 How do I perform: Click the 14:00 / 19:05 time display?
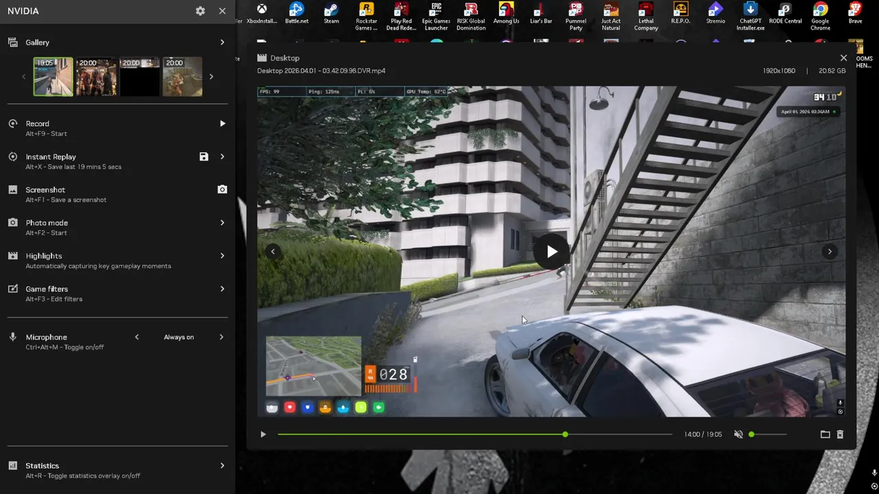coord(703,434)
